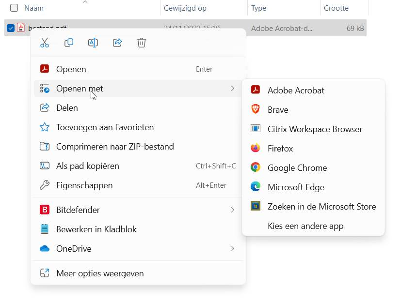Click the path icon beside Als pad kopiëren
The image size is (401, 302).
click(45, 166)
